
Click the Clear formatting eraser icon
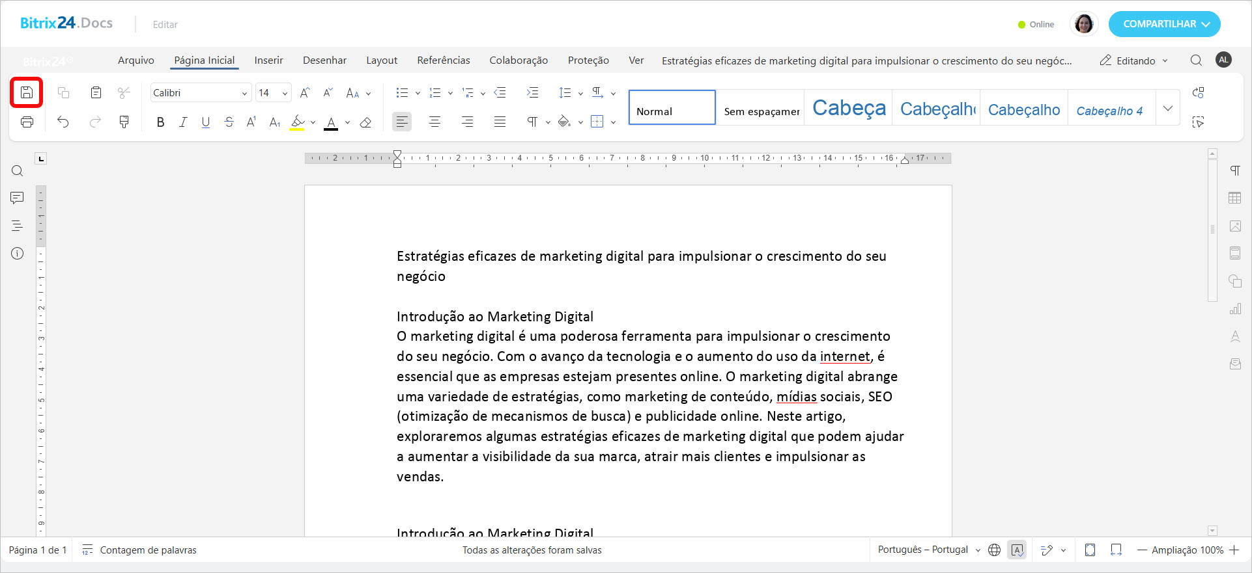pos(365,122)
